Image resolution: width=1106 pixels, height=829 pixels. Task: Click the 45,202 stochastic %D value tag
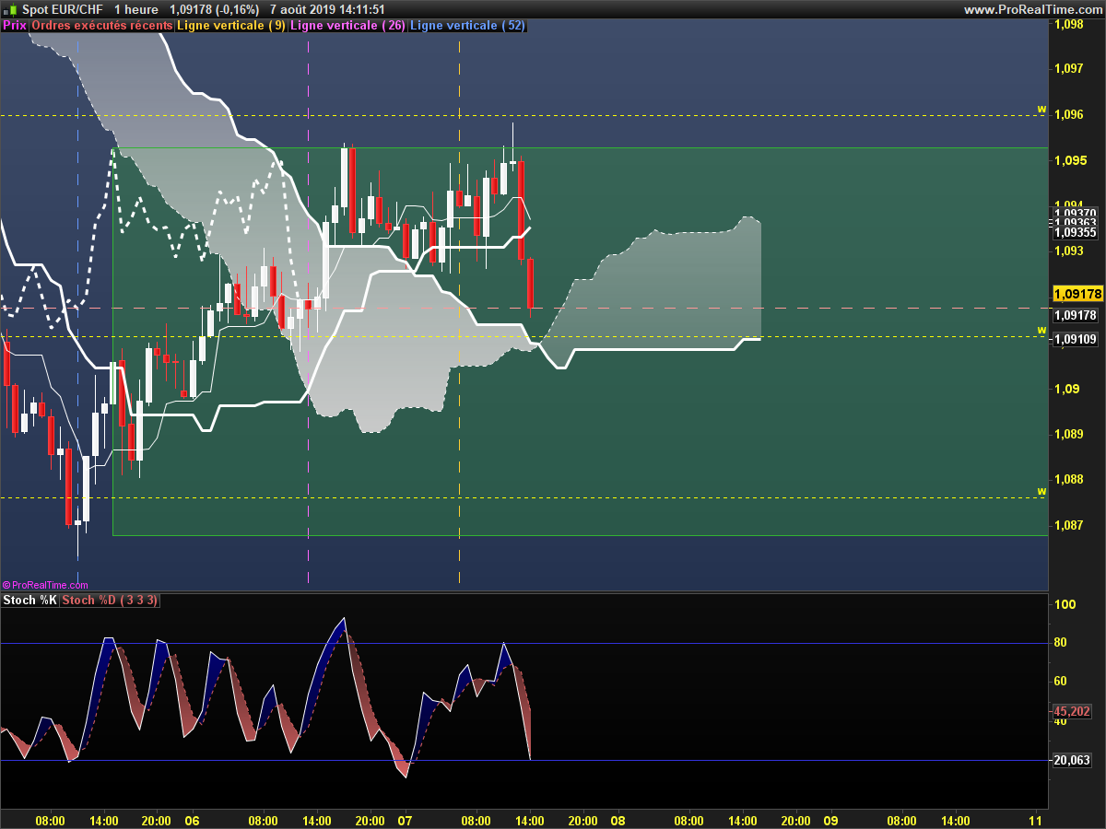(x=1072, y=711)
